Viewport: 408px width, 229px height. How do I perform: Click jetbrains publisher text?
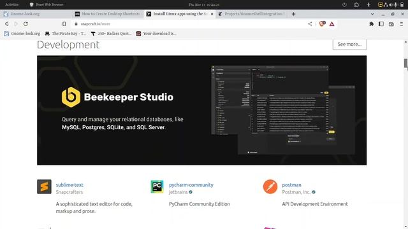[178, 192]
